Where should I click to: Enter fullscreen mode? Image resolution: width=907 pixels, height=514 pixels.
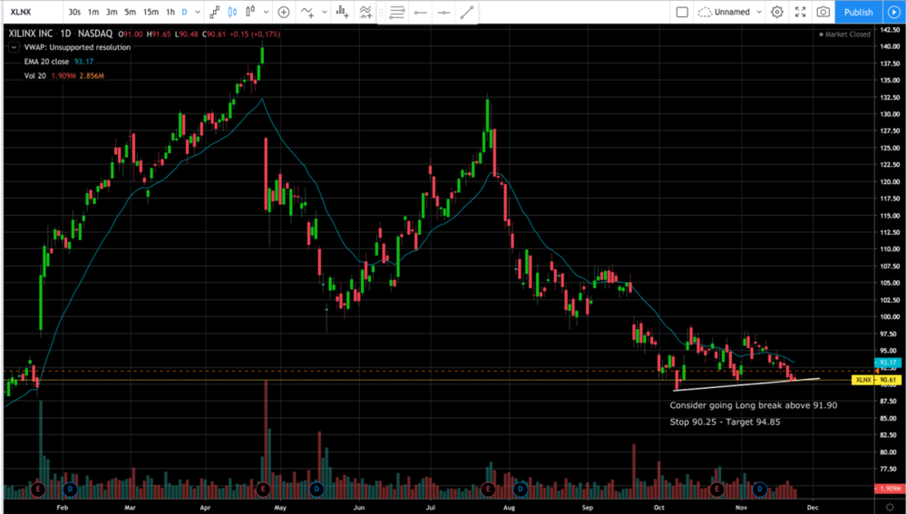800,13
